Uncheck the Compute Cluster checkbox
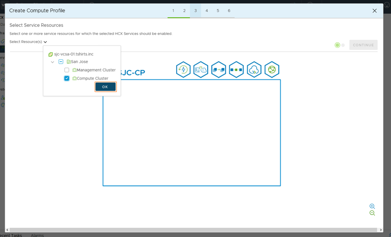Screen dimensions: 391x237 67,78
